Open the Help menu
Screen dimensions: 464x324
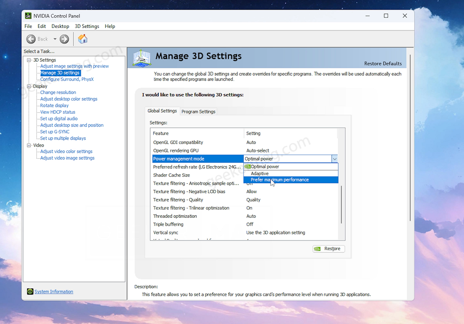click(x=110, y=26)
